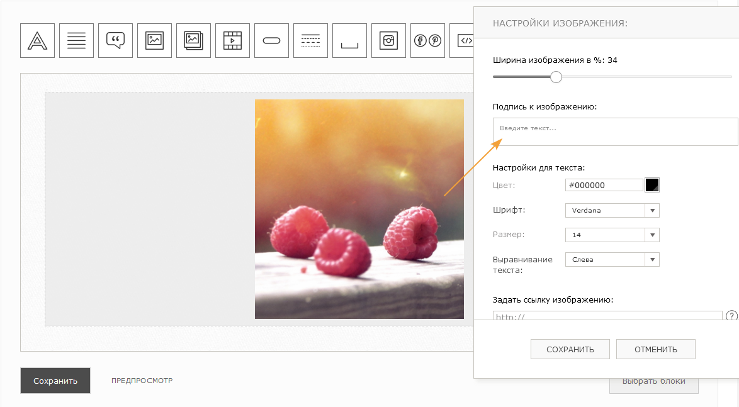Open the Verdana font dropdown
The height and width of the screenshot is (407, 739).
click(x=612, y=211)
